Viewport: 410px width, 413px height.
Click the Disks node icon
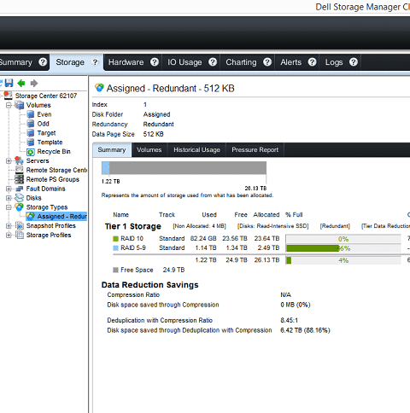tap(19, 198)
